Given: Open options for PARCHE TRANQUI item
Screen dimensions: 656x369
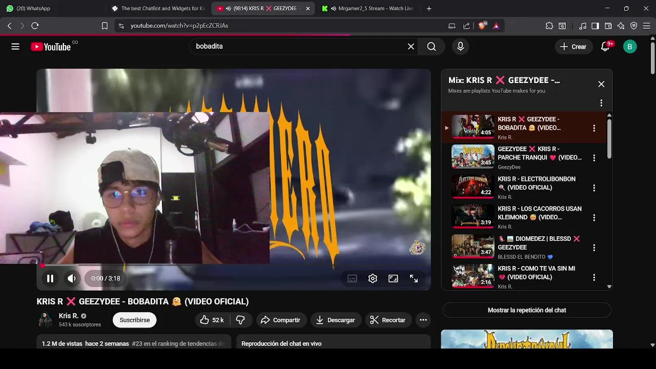Looking at the screenshot, I should pyautogui.click(x=594, y=158).
